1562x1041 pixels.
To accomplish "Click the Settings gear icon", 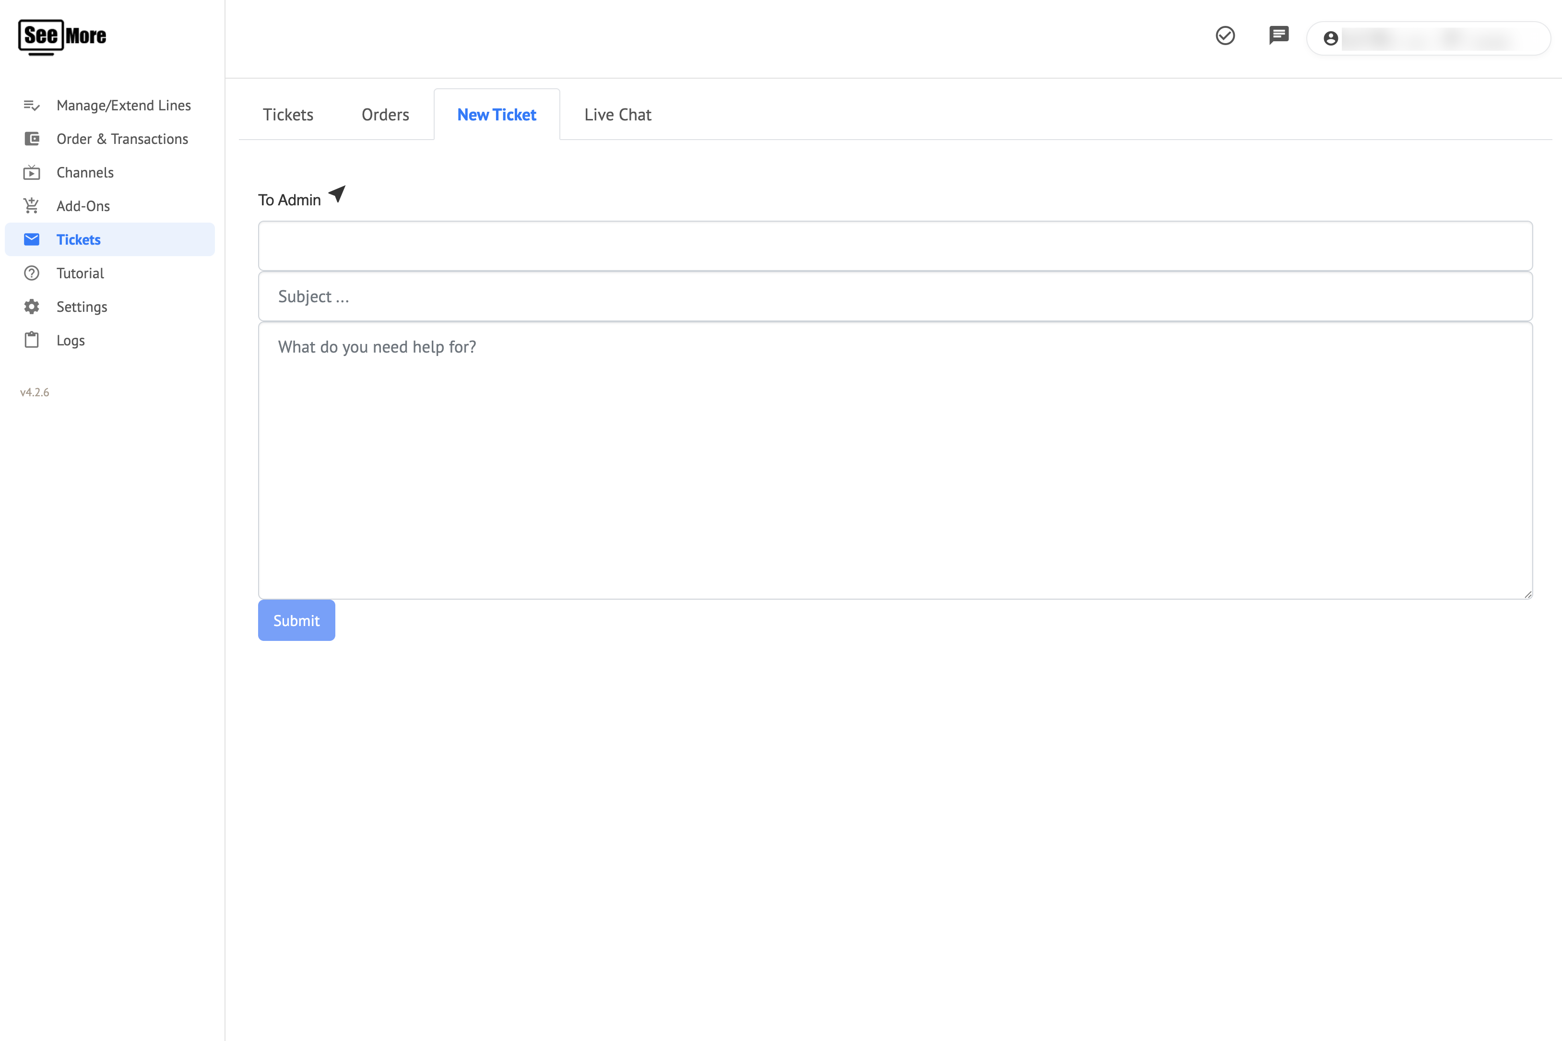I will pyautogui.click(x=31, y=307).
